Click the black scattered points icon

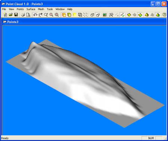(x=111, y=15)
